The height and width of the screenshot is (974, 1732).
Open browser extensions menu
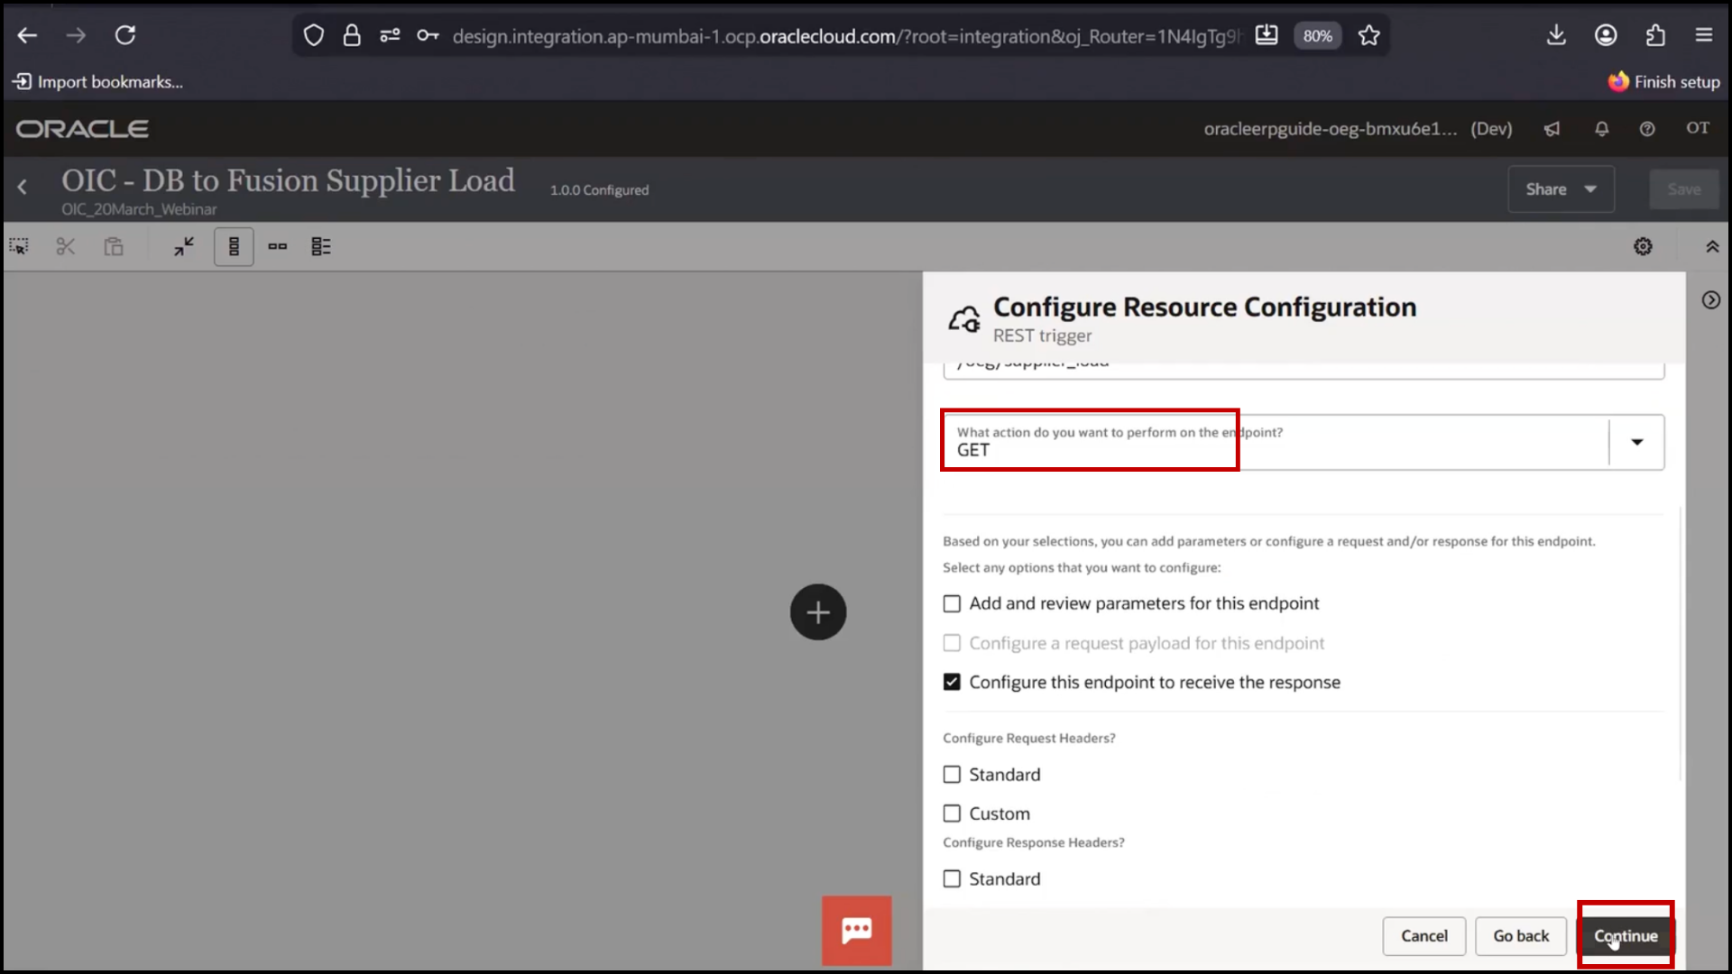point(1655,35)
